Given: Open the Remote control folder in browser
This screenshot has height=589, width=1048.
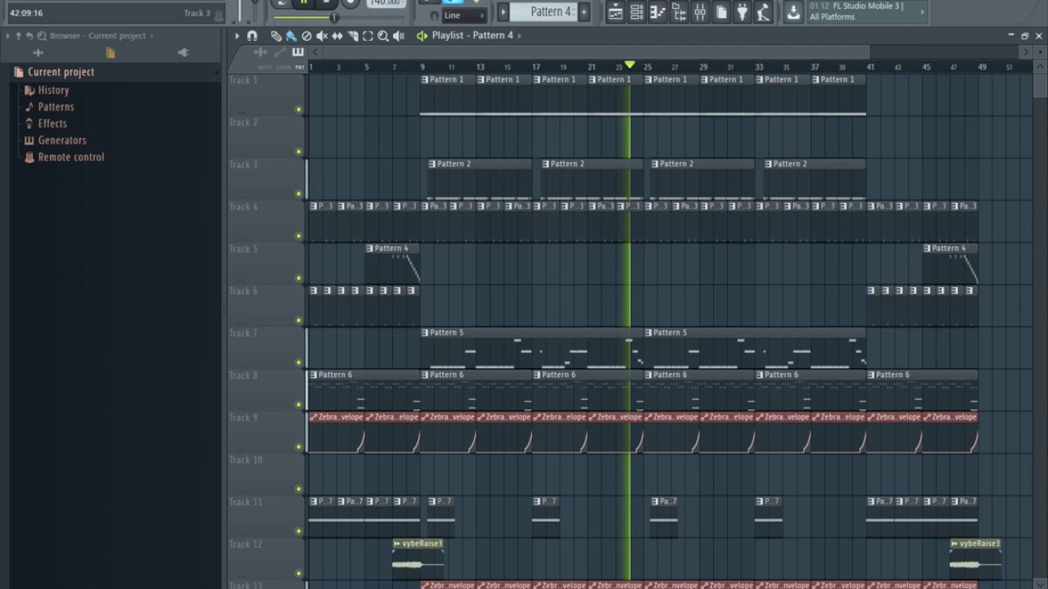Looking at the screenshot, I should click(x=64, y=157).
